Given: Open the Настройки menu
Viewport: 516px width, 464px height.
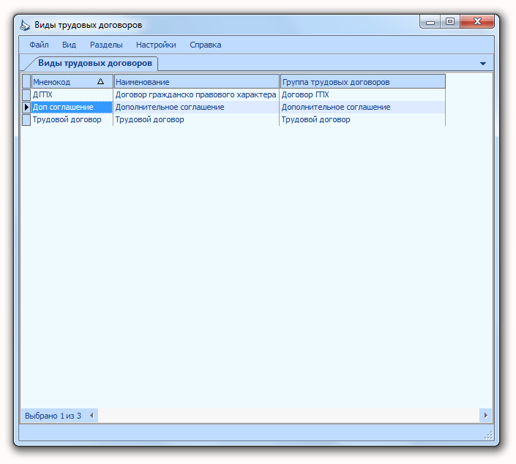Looking at the screenshot, I should [x=156, y=45].
